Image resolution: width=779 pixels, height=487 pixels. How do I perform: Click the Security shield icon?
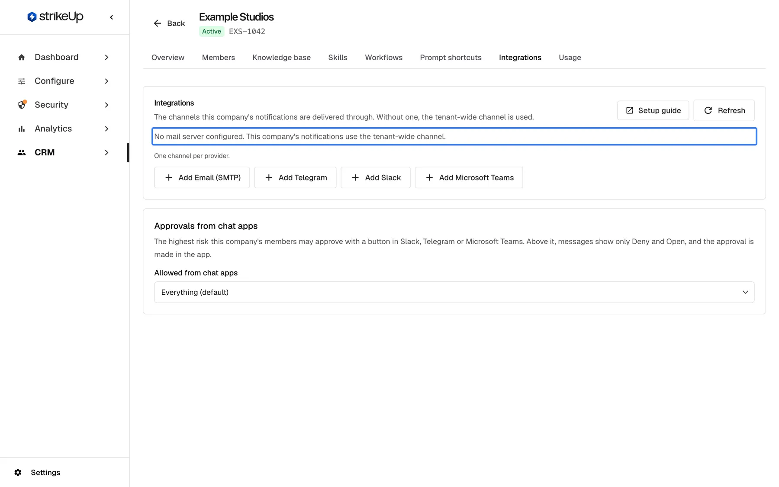click(22, 105)
